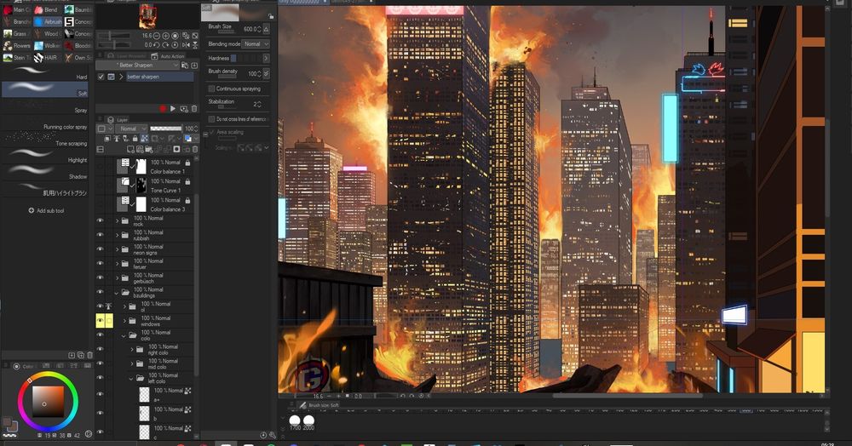852x446 pixels.
Task: Expand the rubbish layer folder
Action: [117, 235]
